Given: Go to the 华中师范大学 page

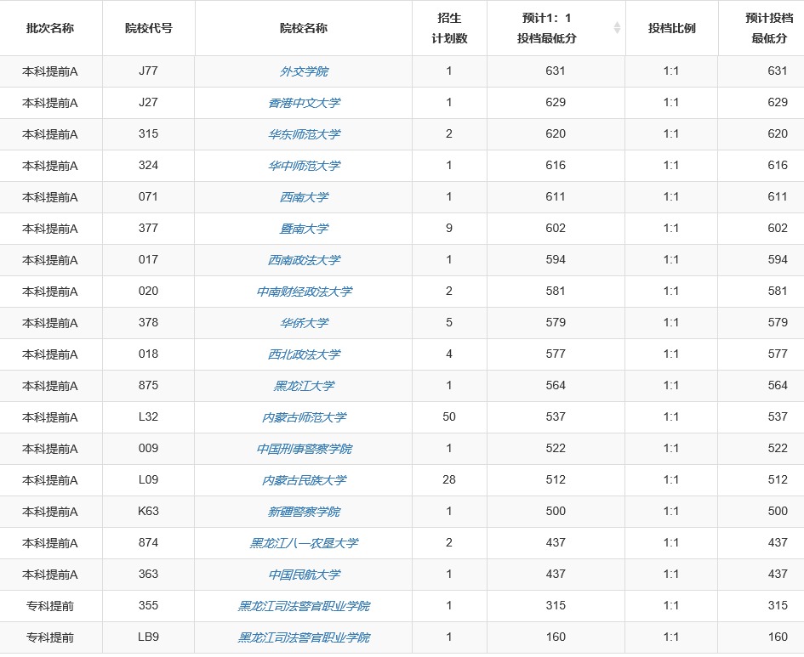Looking at the screenshot, I should [304, 166].
